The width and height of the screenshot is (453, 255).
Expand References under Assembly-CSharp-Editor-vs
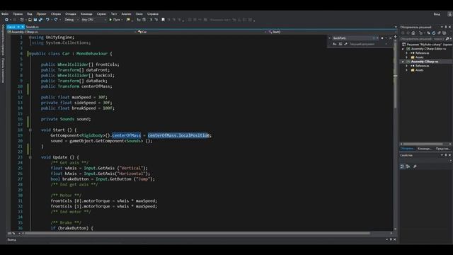tap(407, 53)
